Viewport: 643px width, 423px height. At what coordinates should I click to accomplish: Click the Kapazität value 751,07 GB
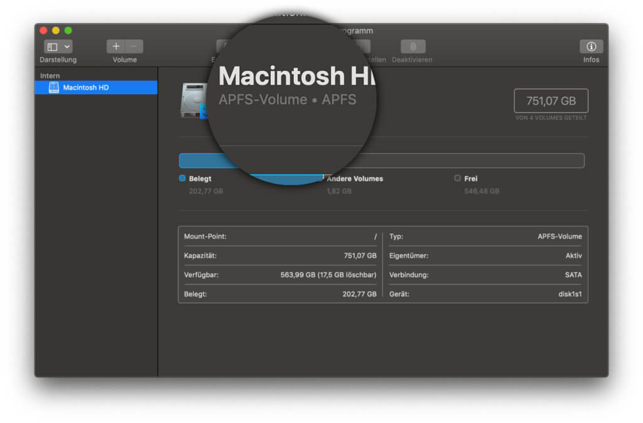click(360, 256)
